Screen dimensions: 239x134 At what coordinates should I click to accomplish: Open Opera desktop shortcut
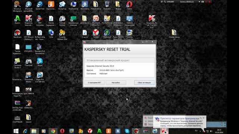130,6
